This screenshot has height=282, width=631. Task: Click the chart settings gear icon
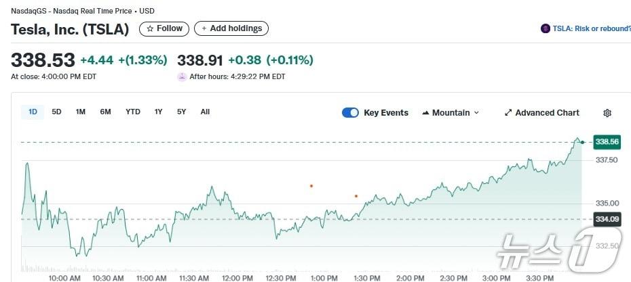coord(607,113)
